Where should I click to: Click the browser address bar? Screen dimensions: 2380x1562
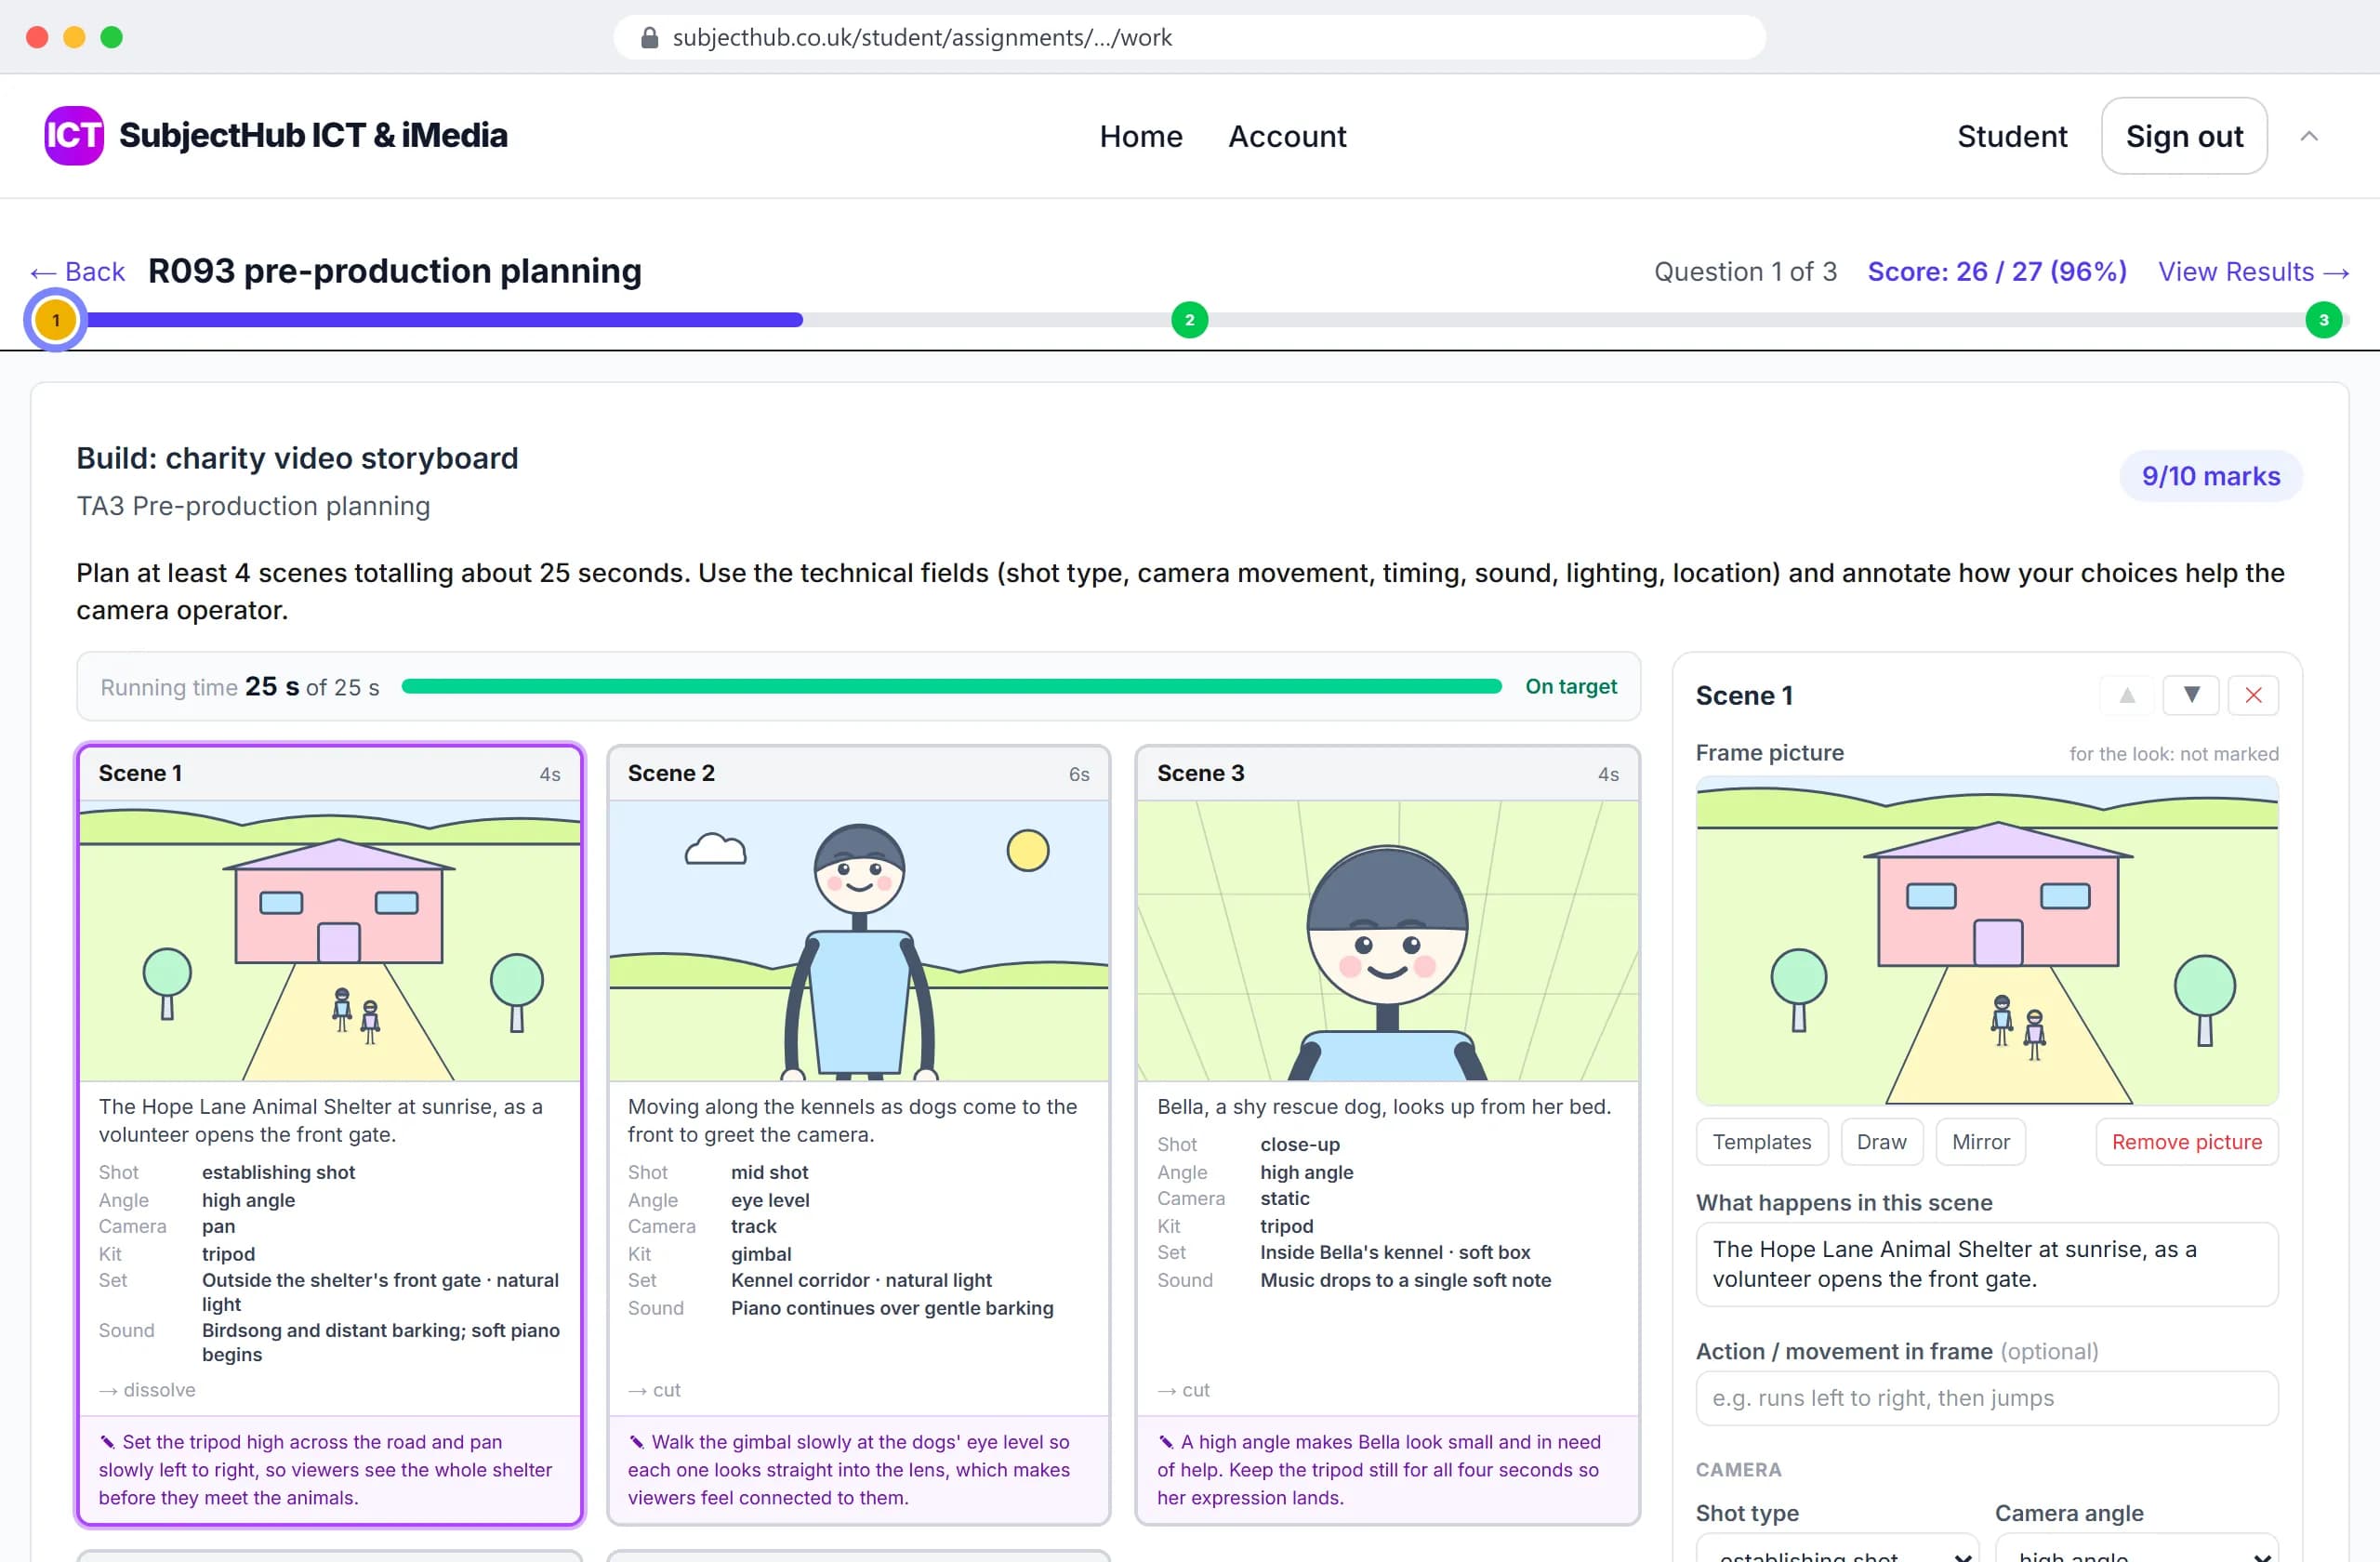click(1189, 37)
